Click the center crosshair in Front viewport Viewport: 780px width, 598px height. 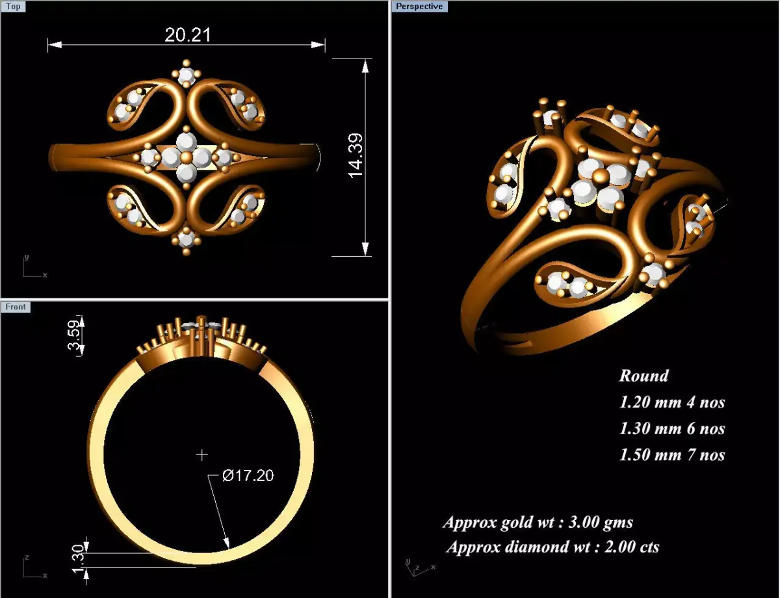201,453
